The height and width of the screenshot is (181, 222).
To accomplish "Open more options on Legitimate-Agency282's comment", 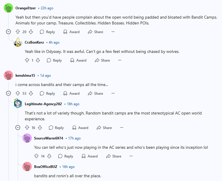I will coord(122,128).
